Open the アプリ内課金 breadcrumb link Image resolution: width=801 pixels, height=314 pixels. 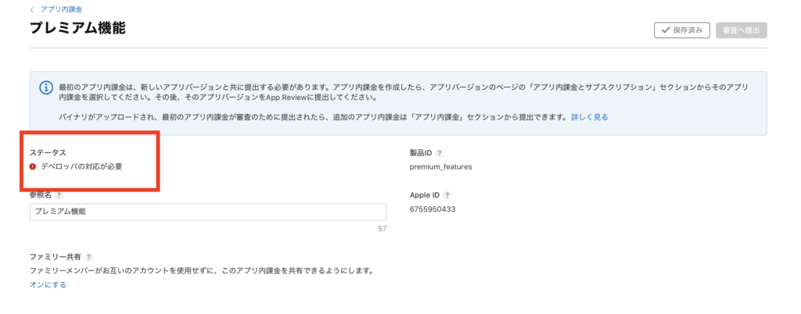pyautogui.click(x=63, y=9)
